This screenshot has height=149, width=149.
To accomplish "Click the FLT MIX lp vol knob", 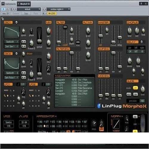I will point(88,31).
